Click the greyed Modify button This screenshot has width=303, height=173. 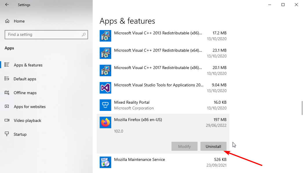(x=184, y=146)
